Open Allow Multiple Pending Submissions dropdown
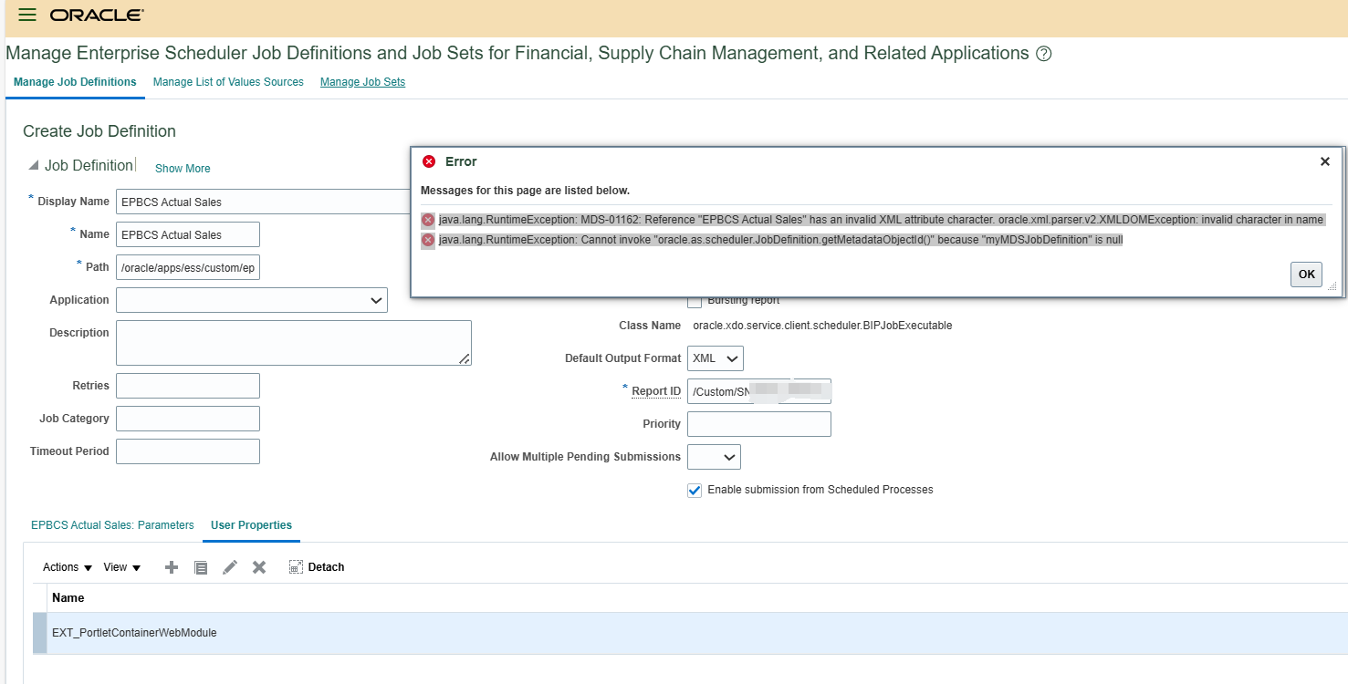Image resolution: width=1348 pixels, height=684 pixels. point(714,457)
